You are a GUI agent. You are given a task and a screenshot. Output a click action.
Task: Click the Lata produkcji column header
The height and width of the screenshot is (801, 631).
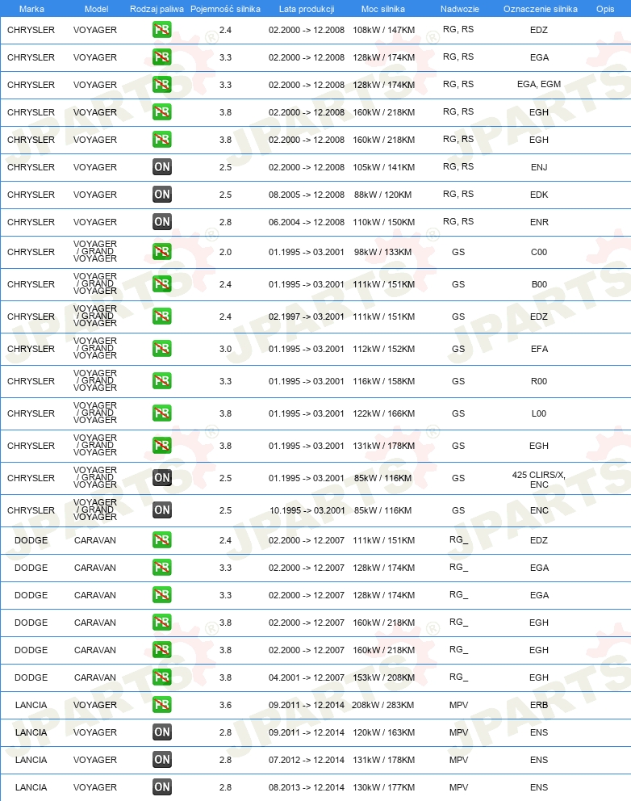click(307, 9)
